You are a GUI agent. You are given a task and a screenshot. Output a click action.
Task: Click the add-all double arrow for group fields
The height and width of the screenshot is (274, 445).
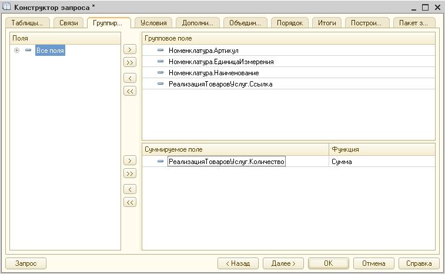130,62
